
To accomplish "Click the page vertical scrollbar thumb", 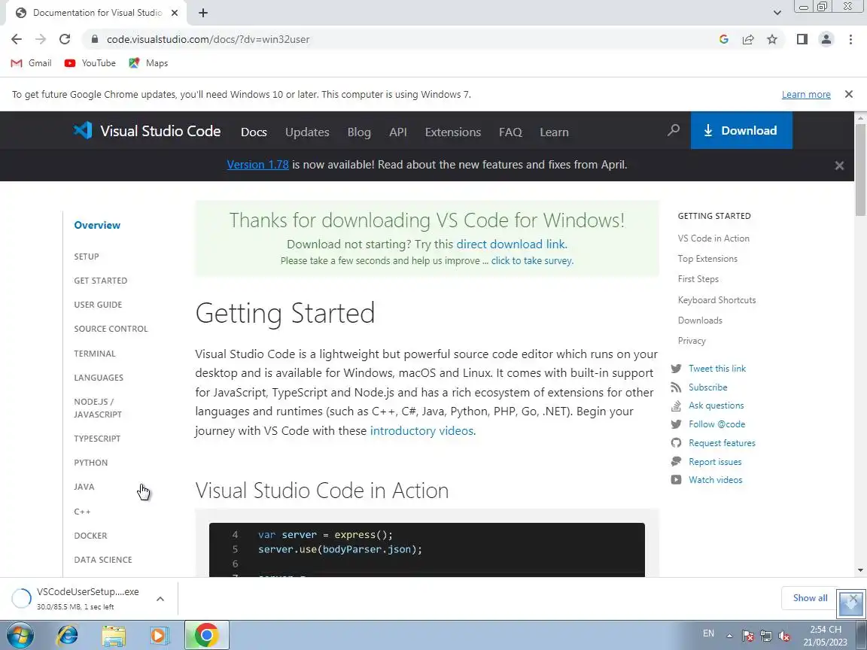I will pos(860,169).
